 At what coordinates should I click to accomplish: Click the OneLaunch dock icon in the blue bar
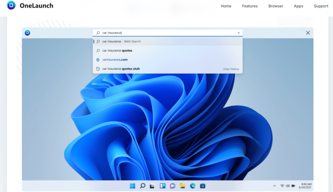coord(28,33)
